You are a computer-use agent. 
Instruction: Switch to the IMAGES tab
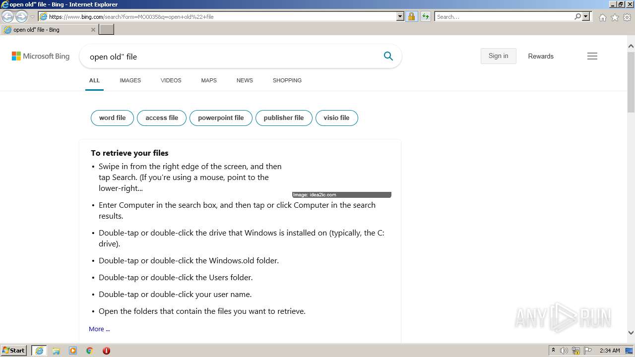pos(130,80)
